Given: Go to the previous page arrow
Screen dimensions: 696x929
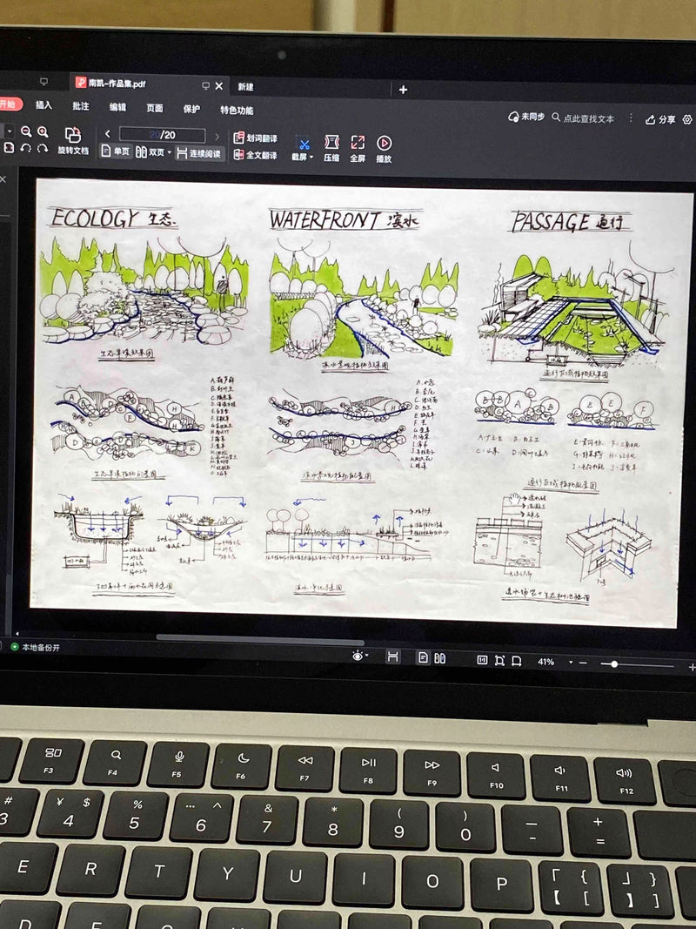Looking at the screenshot, I should pyautogui.click(x=107, y=134).
